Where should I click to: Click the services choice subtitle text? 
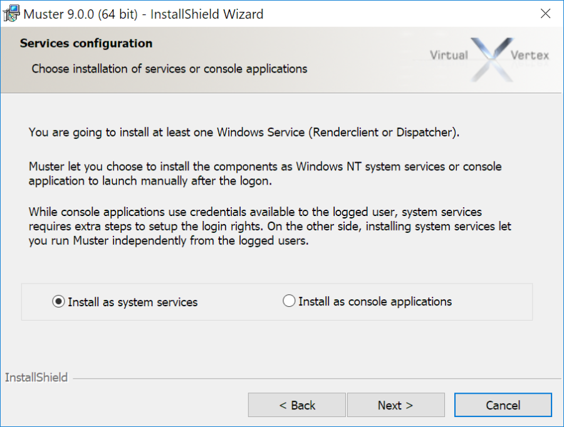(x=167, y=69)
